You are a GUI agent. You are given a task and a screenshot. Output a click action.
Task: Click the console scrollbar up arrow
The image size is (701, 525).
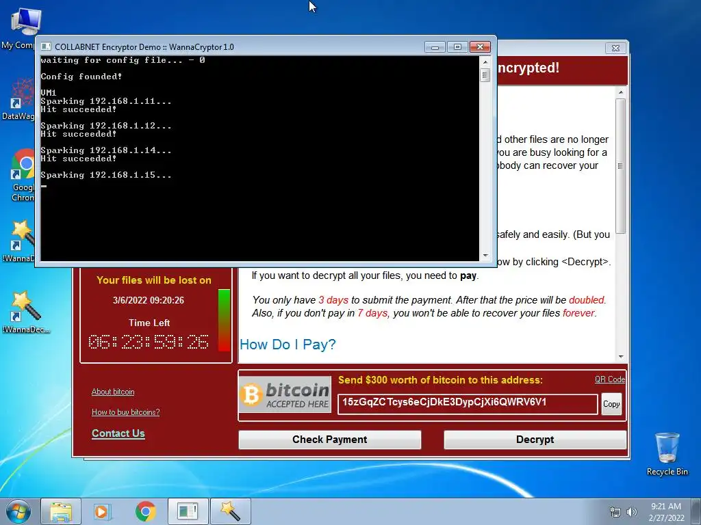coord(485,62)
